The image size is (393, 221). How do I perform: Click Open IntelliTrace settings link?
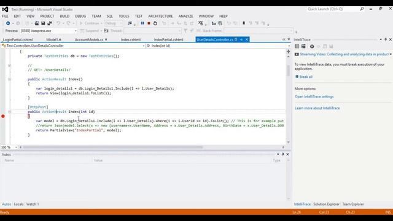click(314, 96)
